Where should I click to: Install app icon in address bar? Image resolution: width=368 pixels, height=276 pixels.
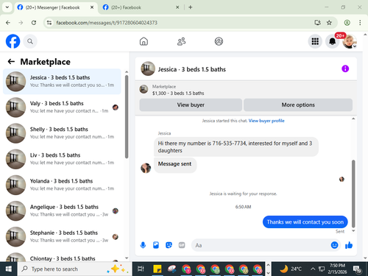(317, 23)
